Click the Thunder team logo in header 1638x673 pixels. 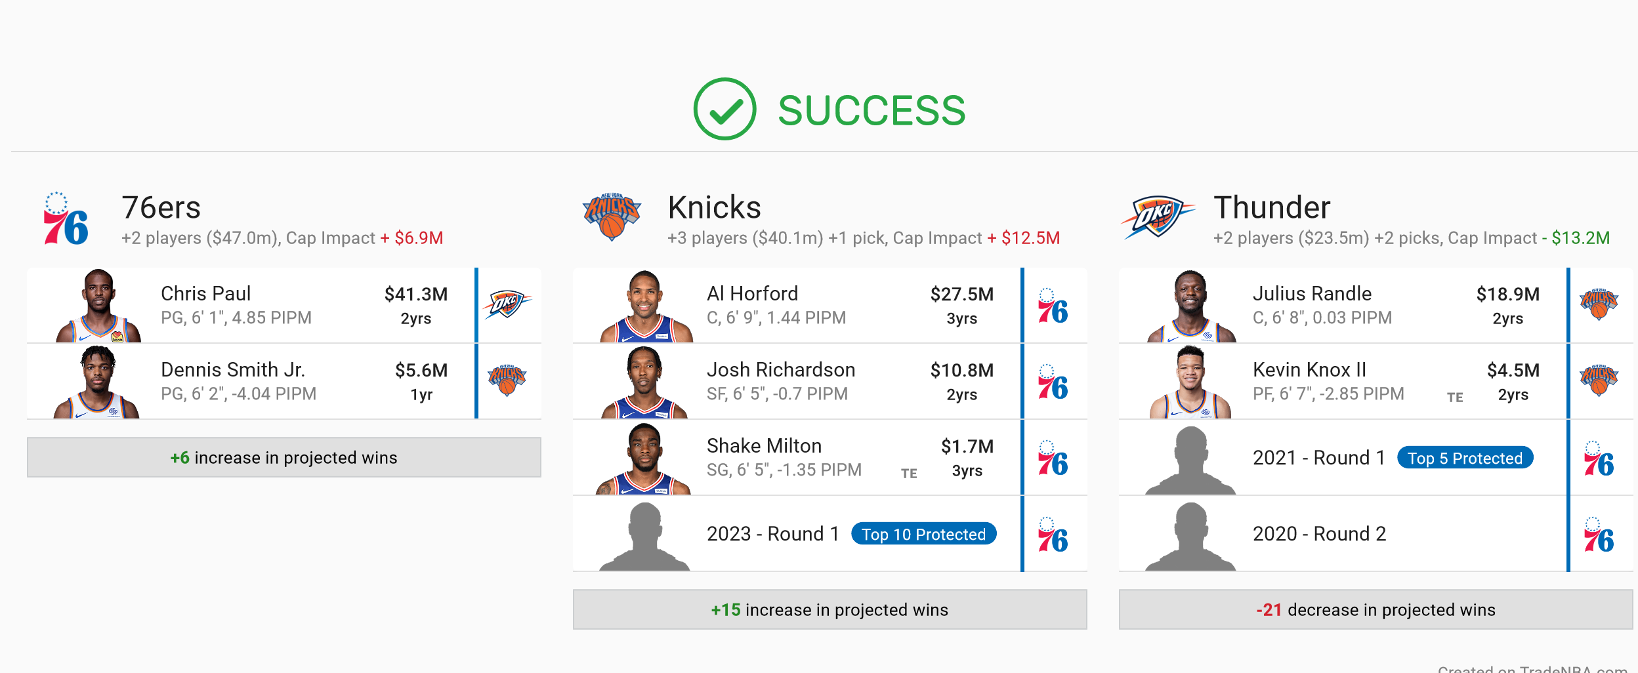coord(1158,217)
